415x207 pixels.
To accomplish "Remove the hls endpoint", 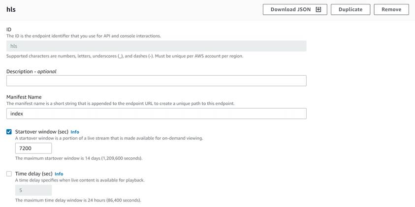I will 391,9.
